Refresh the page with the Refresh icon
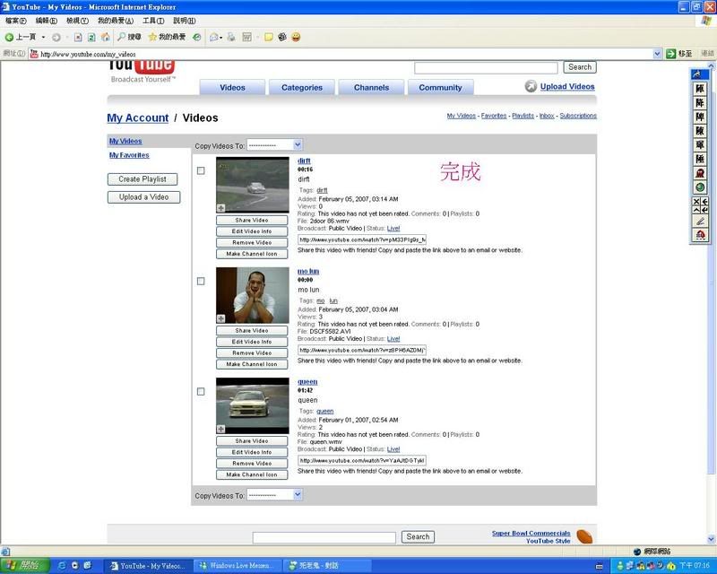The width and height of the screenshot is (717, 574). coord(91,37)
